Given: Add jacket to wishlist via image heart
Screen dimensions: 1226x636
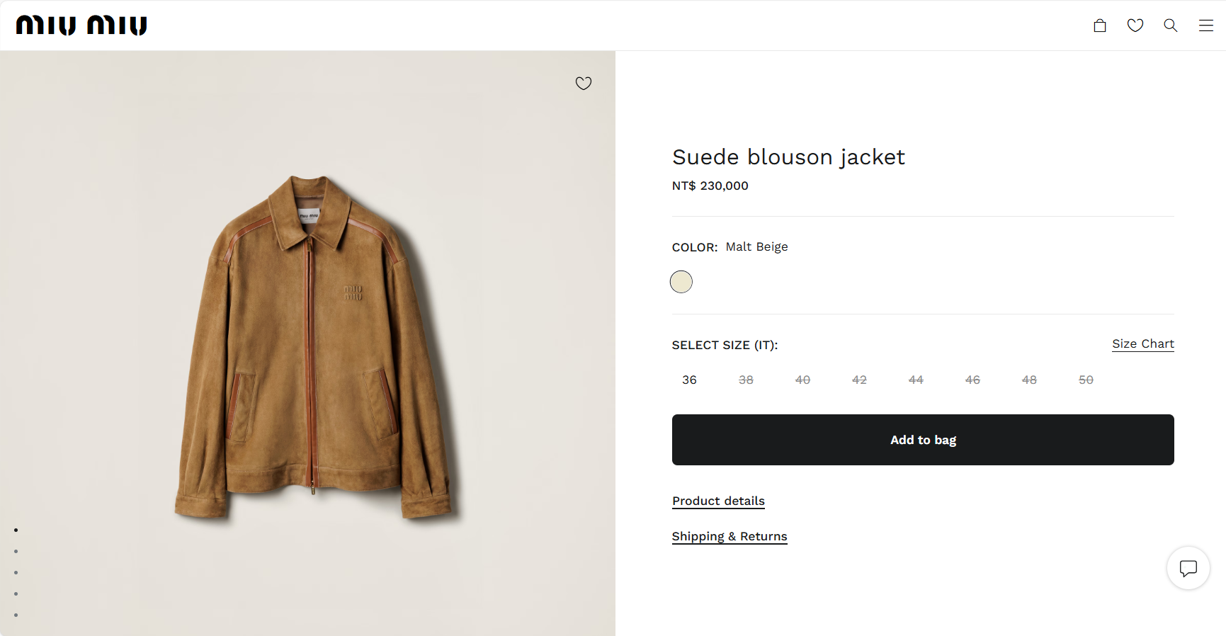Looking at the screenshot, I should 583,84.
